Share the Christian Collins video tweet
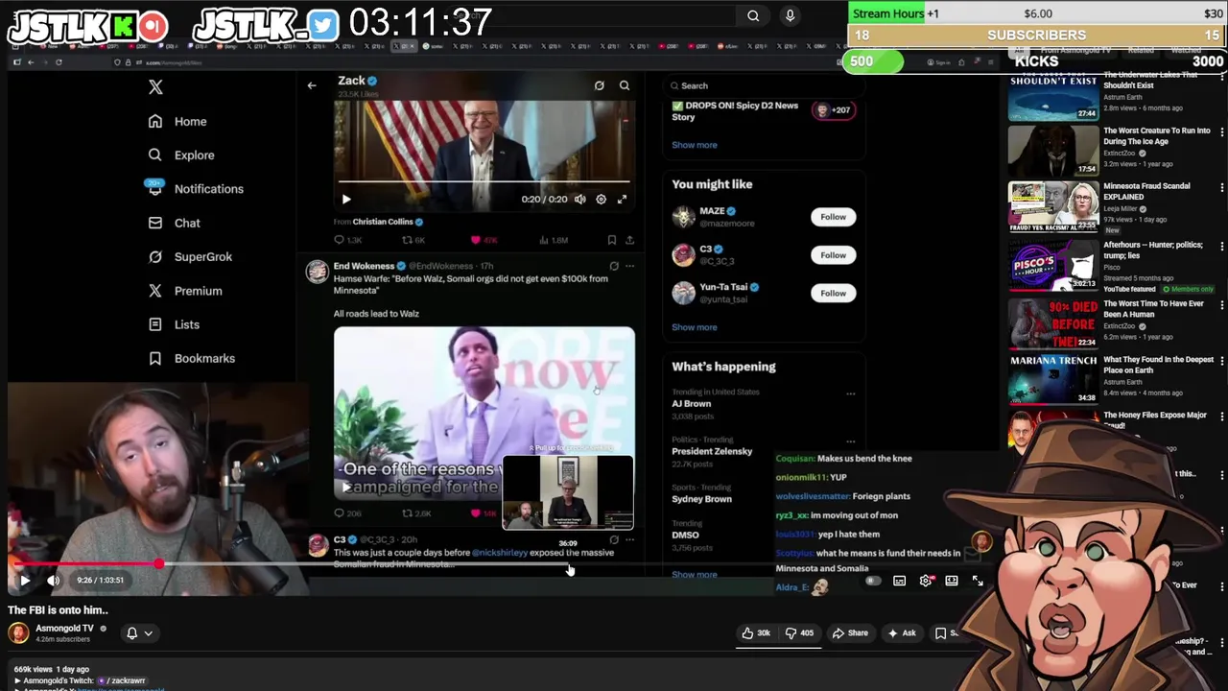1228x691 pixels. point(629,240)
